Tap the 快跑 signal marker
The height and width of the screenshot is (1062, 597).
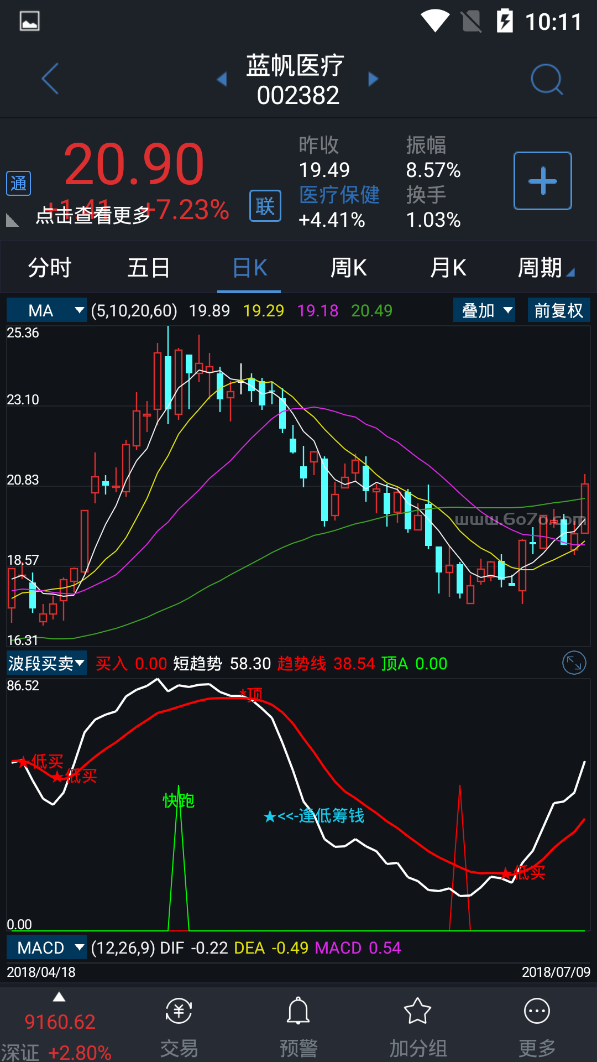point(179,800)
